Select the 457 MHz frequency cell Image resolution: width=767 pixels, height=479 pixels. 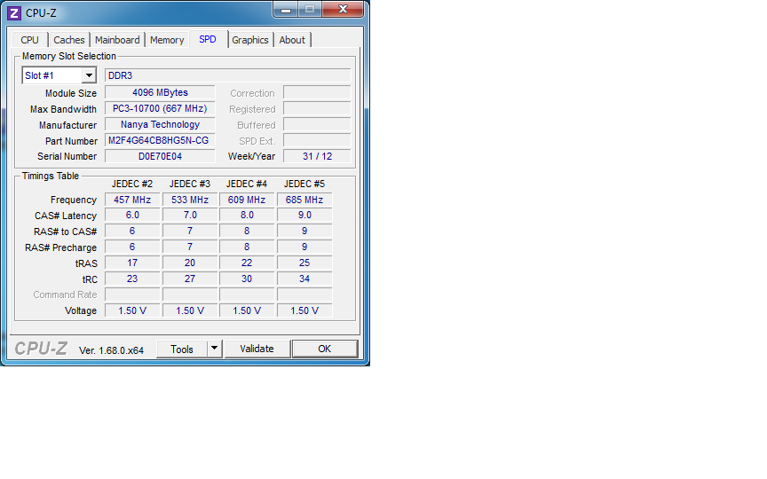[132, 200]
